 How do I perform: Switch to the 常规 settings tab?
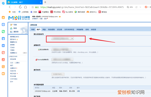pyautogui.click(x=33, y=30)
